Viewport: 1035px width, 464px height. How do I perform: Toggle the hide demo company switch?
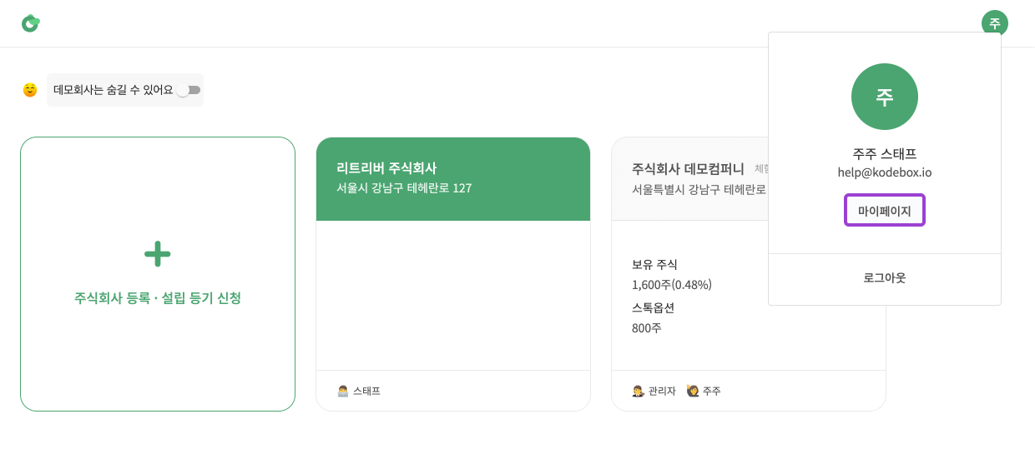[189, 90]
